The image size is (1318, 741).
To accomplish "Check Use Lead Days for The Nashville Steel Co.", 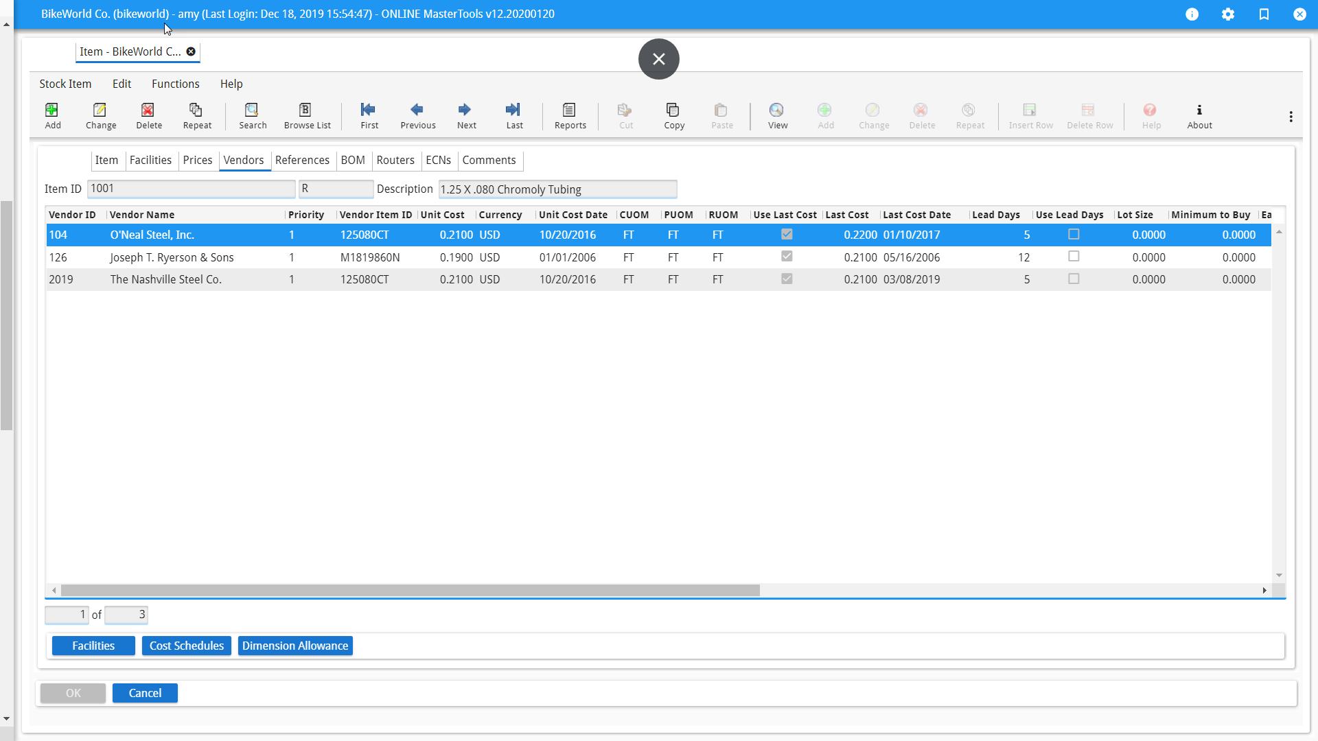I will coord(1073,279).
